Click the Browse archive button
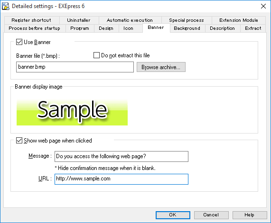 (x=161, y=67)
